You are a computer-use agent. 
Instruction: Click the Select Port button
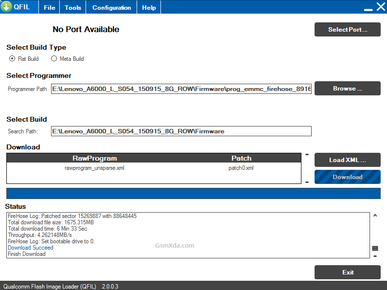(x=348, y=30)
